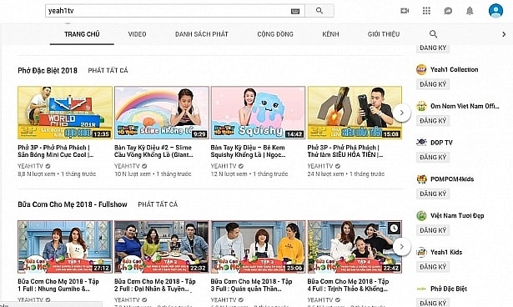Open the notifications bell
Image resolution: width=513 pixels, height=307 pixels.
pyautogui.click(x=470, y=11)
